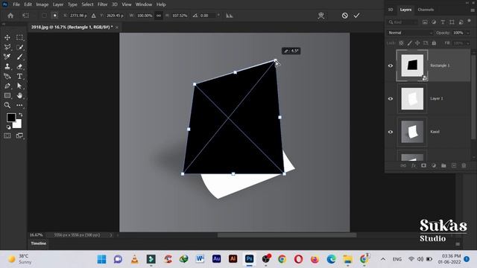477x268 pixels.
Task: Select the Paint Bucket fill tool
Action: pos(7,76)
